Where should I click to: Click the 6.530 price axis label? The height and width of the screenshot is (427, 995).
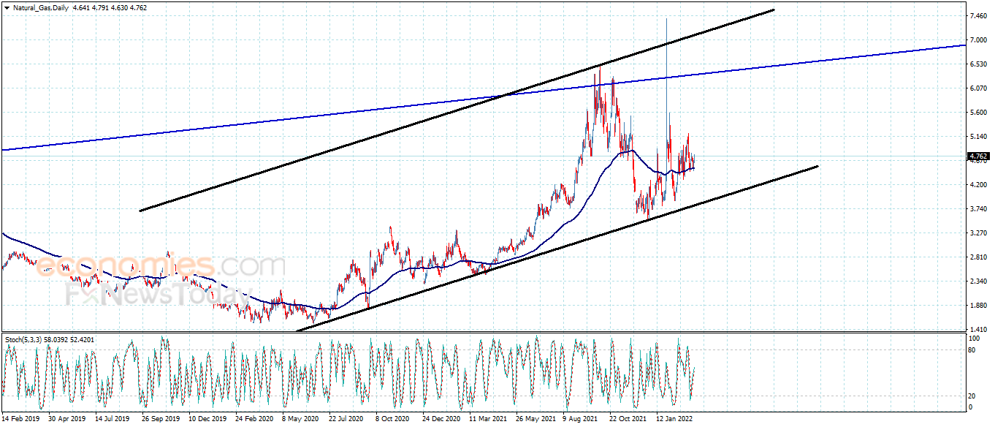click(978, 64)
